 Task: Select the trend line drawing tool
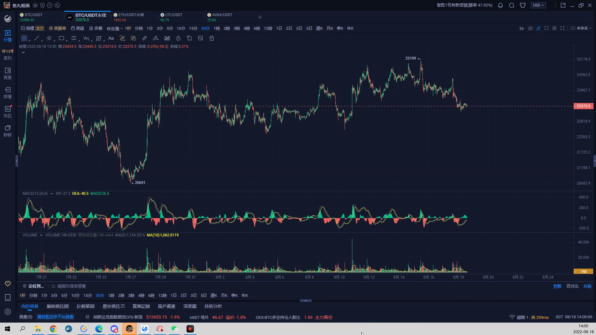[37, 38]
